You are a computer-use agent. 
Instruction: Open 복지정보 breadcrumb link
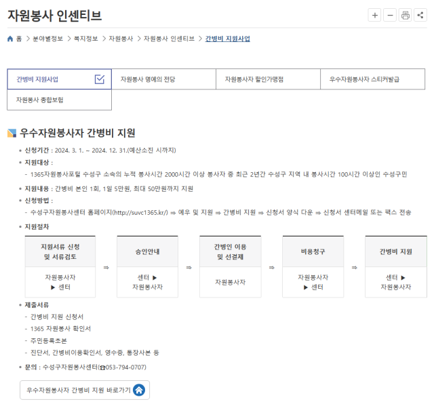[86, 39]
